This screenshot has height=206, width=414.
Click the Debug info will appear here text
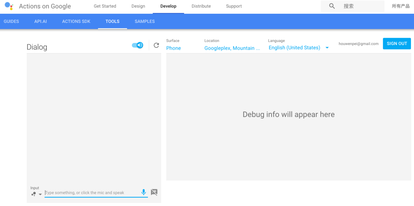288,114
